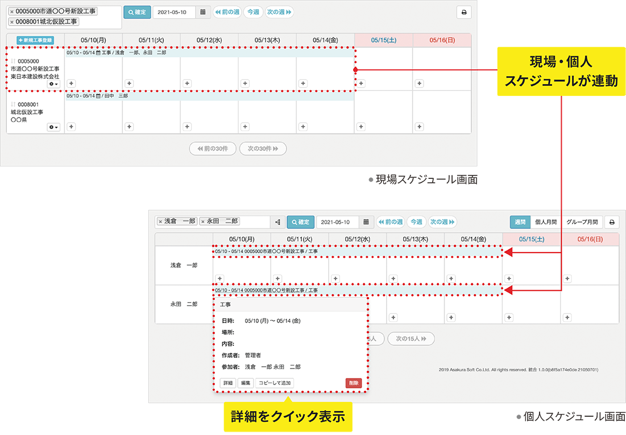Image resolution: width=626 pixels, height=435 pixels.
Task: Print the site schedule screen
Action: (x=464, y=12)
